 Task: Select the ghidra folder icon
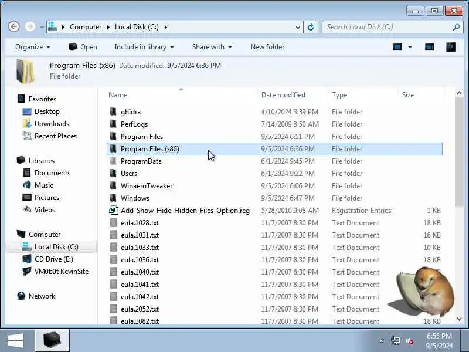pos(113,111)
